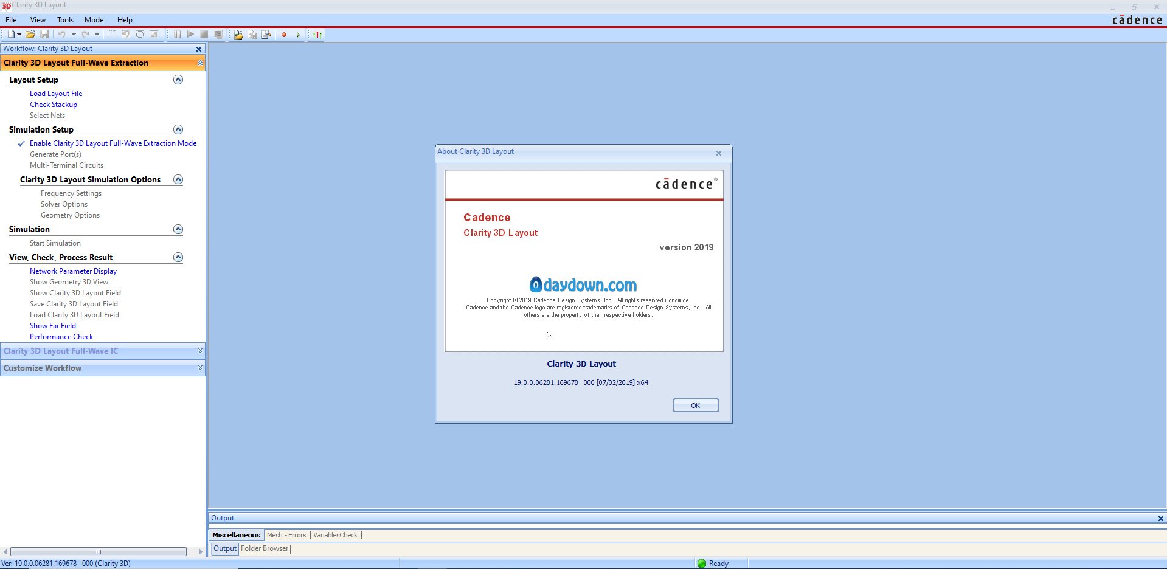Collapse the Layout Setup group
The width and height of the screenshot is (1167, 569).
click(x=178, y=80)
